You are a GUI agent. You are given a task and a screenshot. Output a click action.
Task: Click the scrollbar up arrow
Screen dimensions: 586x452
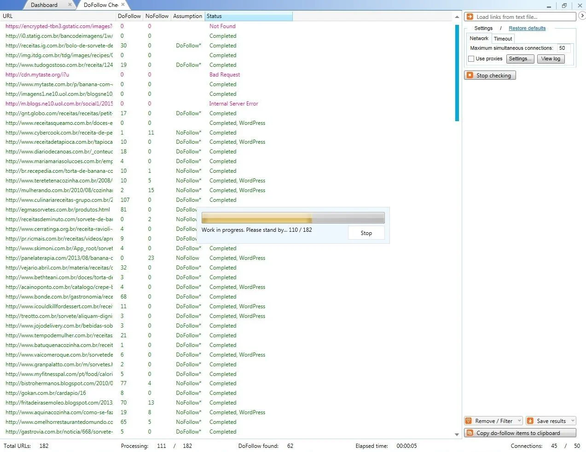[x=457, y=17]
